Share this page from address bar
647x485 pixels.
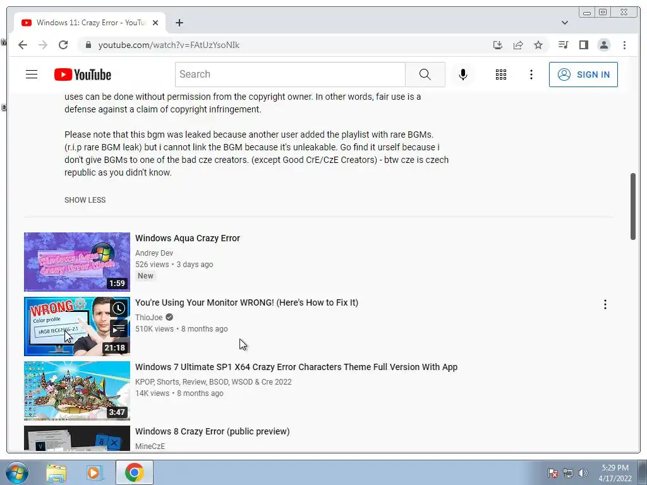click(518, 45)
